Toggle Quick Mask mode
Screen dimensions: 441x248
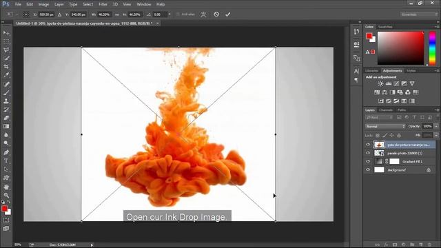pos(6,220)
